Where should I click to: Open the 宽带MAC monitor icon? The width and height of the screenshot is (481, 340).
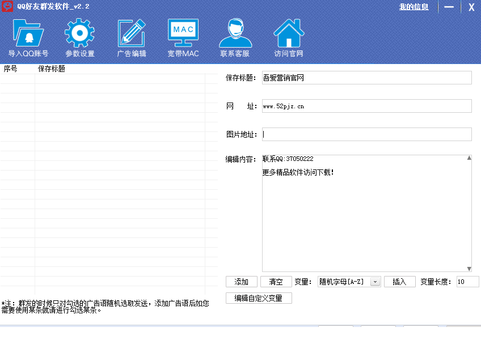coord(183,34)
